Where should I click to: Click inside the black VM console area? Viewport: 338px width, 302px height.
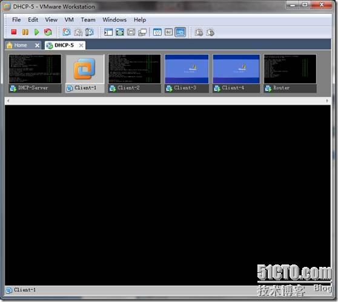click(x=168, y=195)
